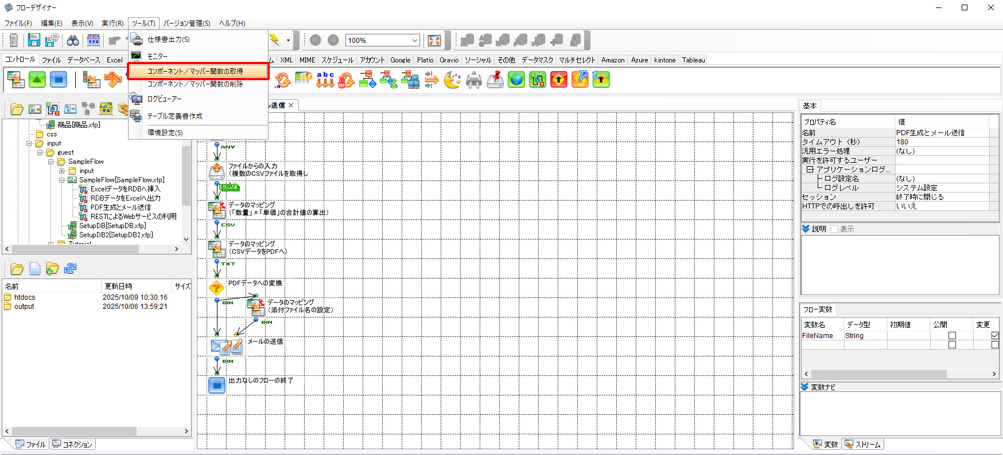Click the flow variables horizontal scrollbar
This screenshot has width=1003, height=455.
pos(878,374)
